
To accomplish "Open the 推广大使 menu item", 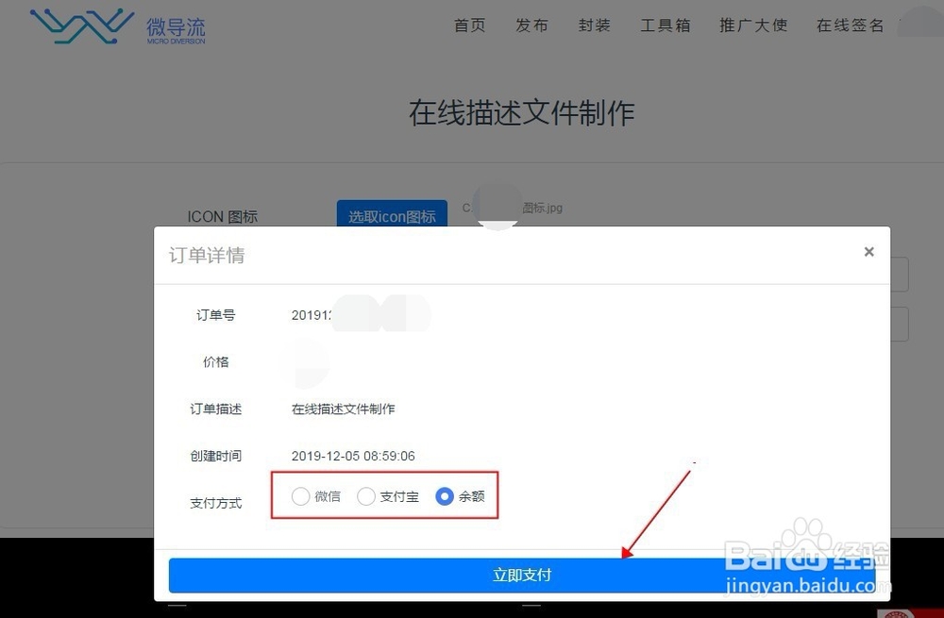I will pos(752,25).
